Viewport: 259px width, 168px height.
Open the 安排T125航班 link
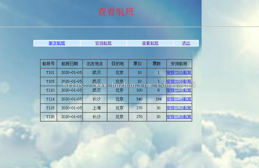179,108
